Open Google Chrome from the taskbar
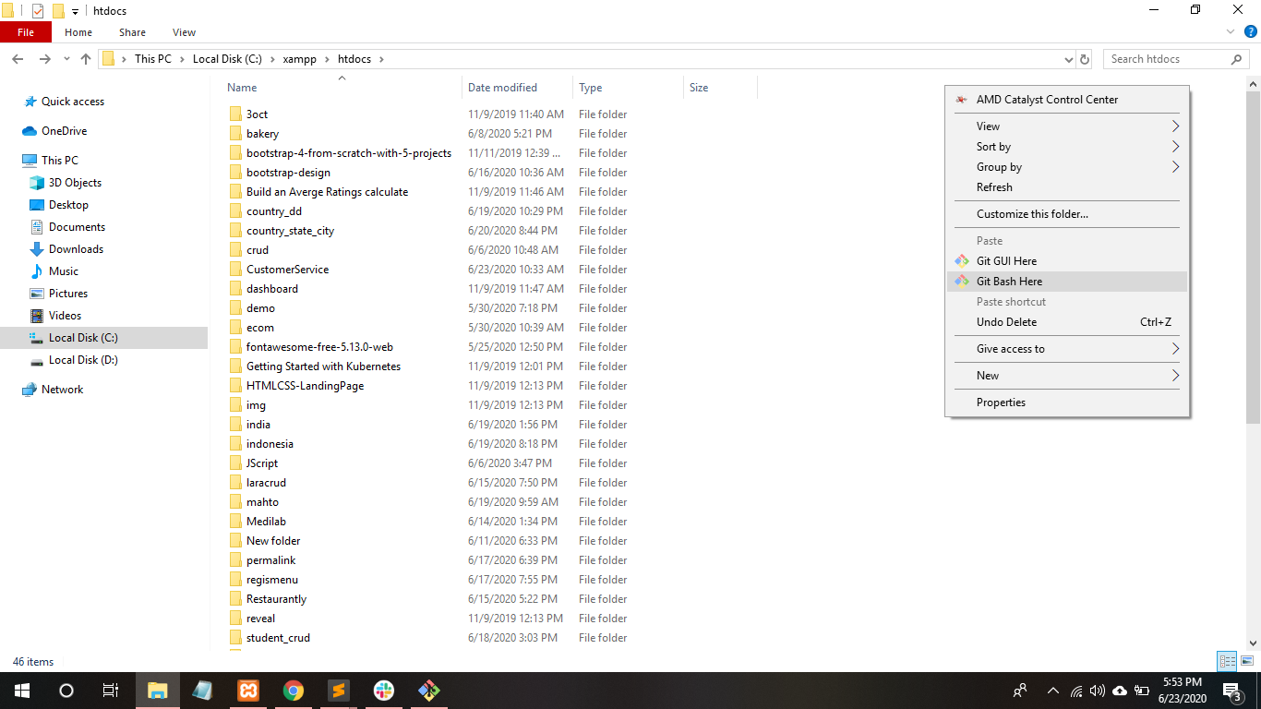1261x709 pixels. coord(294,691)
